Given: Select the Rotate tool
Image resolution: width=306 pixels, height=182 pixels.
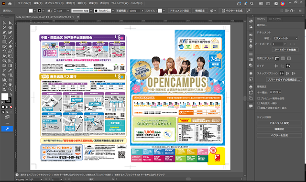Looking at the screenshot, I should 4,51.
